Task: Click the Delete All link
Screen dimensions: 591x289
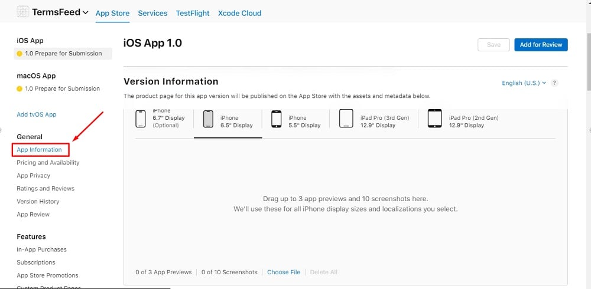Action: point(324,272)
